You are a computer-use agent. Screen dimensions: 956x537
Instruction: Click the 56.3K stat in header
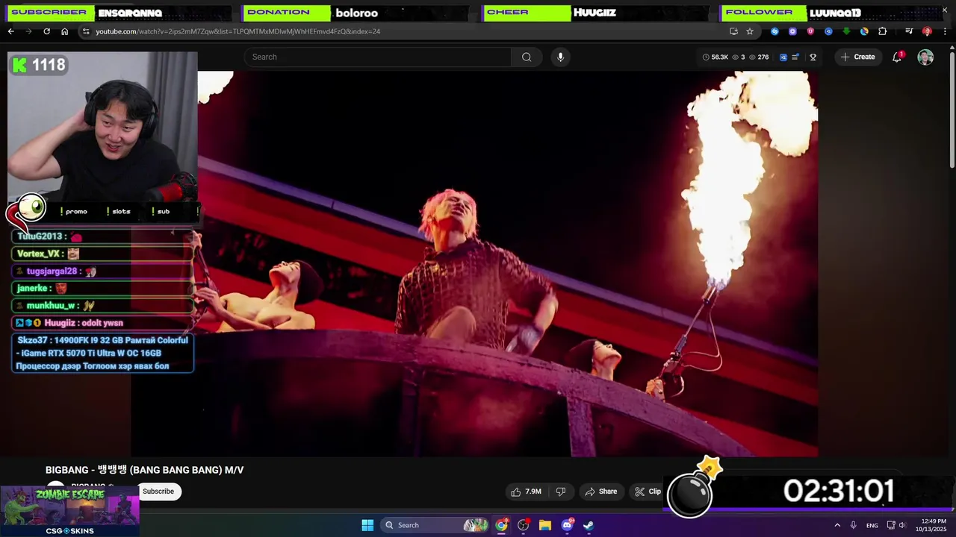(x=716, y=57)
